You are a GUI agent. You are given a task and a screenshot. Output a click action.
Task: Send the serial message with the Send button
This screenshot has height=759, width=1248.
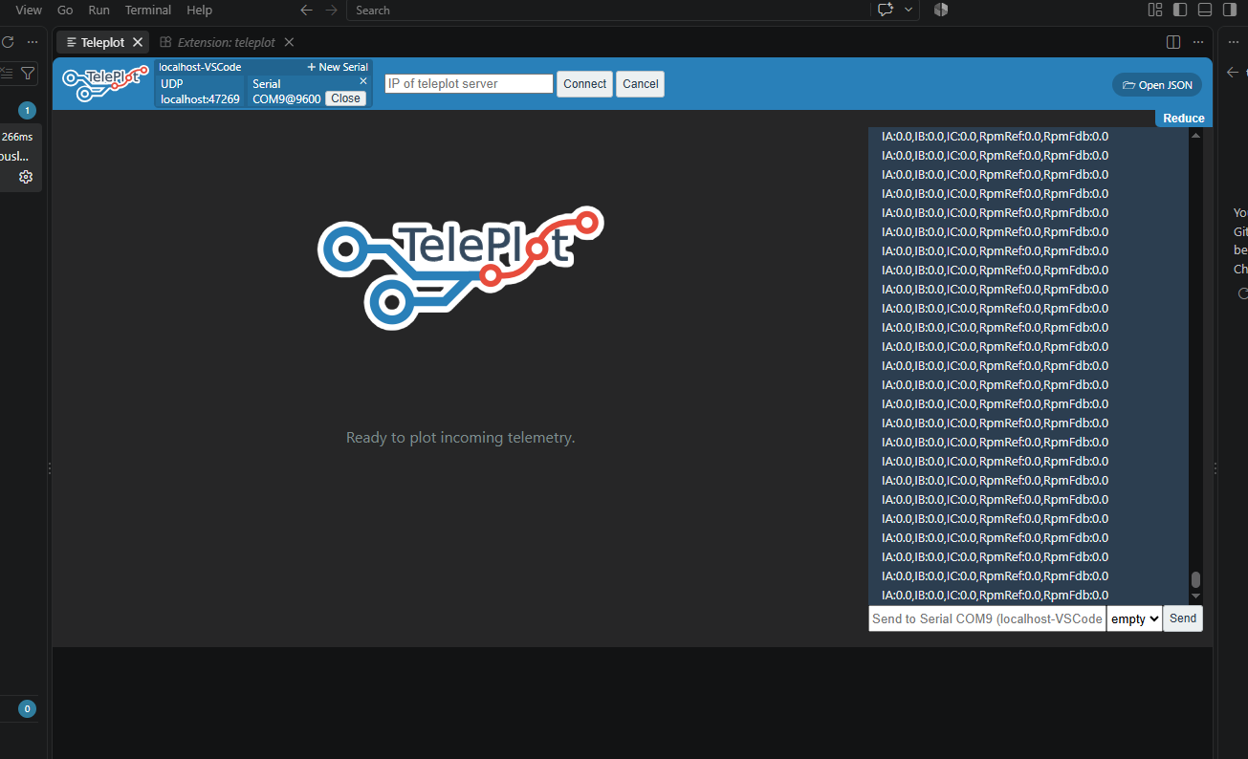tap(1183, 618)
